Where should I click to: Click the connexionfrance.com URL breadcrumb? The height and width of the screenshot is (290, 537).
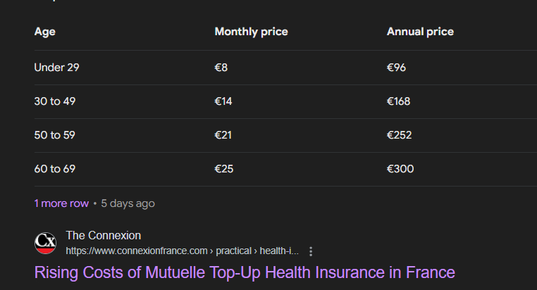(x=183, y=251)
